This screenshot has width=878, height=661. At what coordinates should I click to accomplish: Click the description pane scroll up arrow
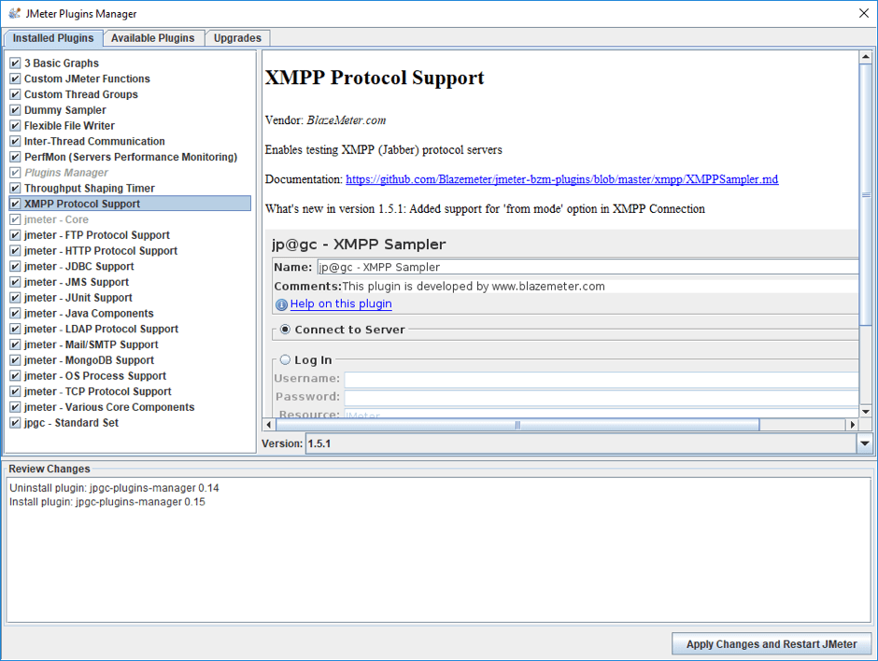866,57
